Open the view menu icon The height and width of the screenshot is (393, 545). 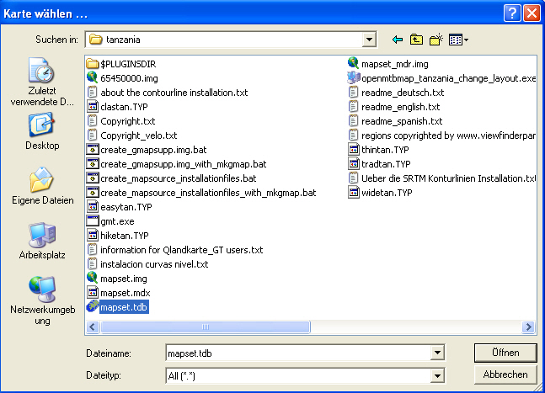(x=458, y=40)
